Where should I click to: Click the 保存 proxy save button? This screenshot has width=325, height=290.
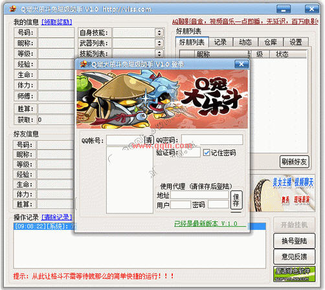pos(236,200)
